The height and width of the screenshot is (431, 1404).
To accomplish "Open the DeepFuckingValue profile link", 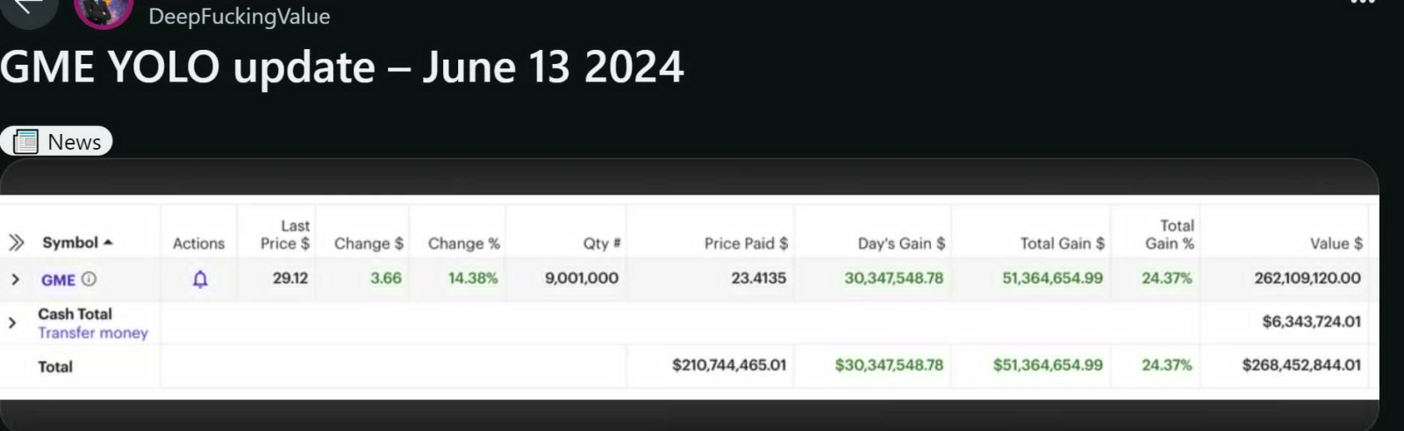I will click(x=240, y=16).
